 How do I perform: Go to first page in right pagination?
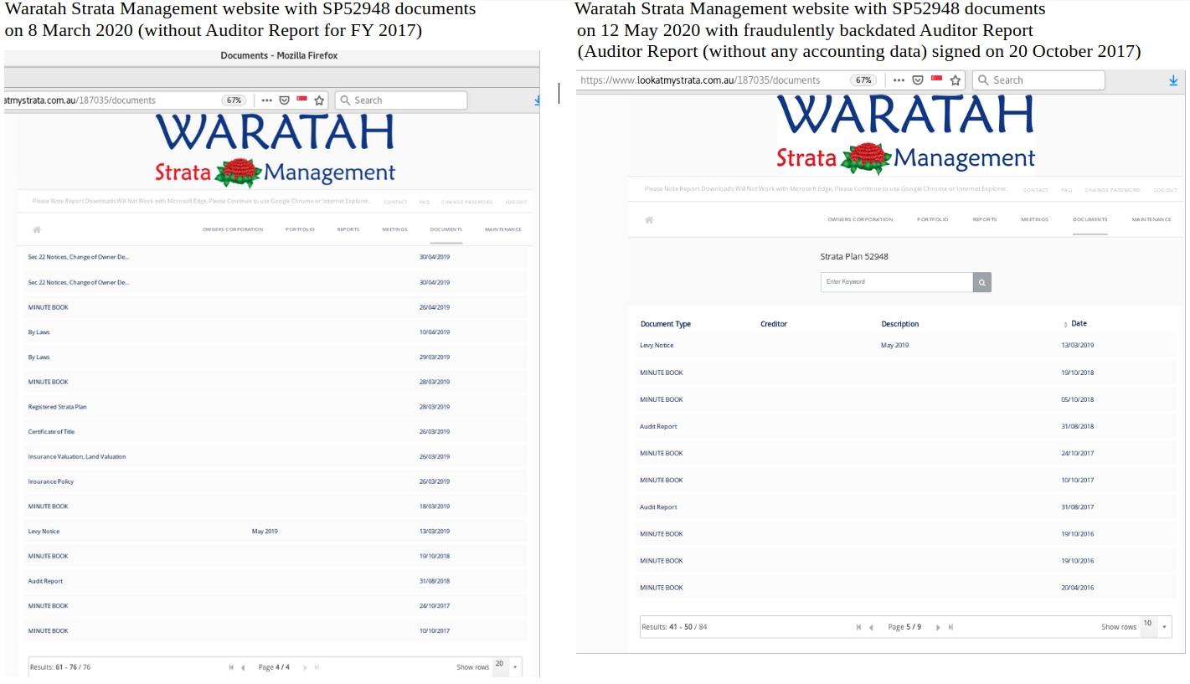click(858, 627)
